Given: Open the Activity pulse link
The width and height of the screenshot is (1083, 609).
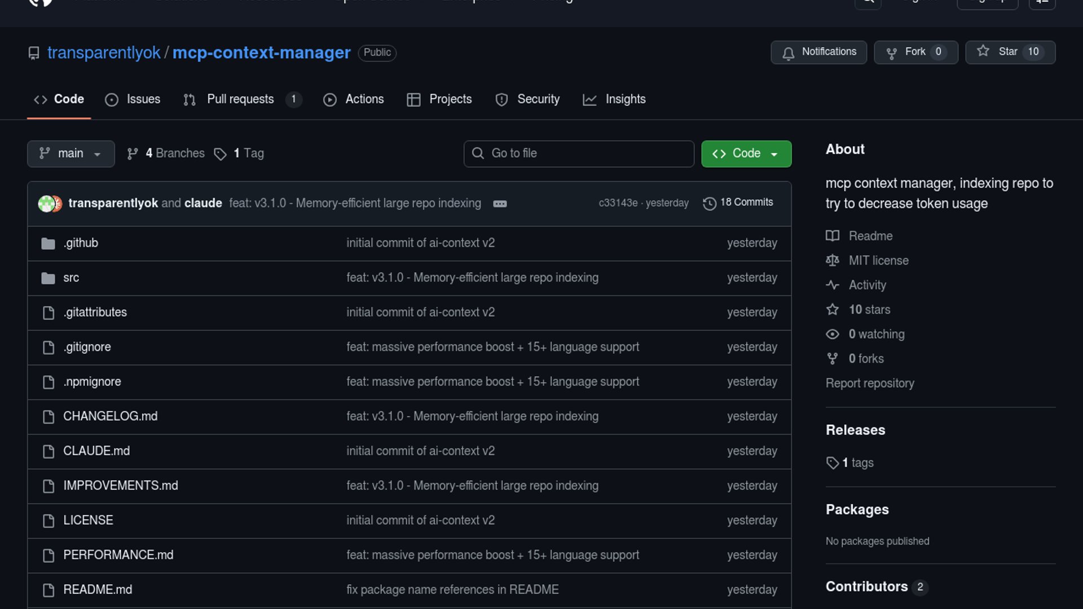Looking at the screenshot, I should [867, 285].
